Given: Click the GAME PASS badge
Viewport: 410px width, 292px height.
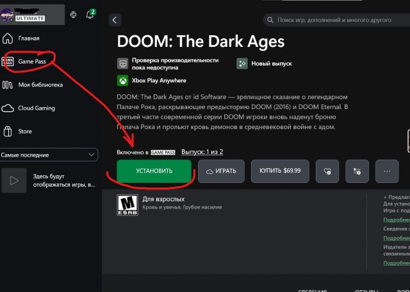Looking at the screenshot, I should coord(163,152).
